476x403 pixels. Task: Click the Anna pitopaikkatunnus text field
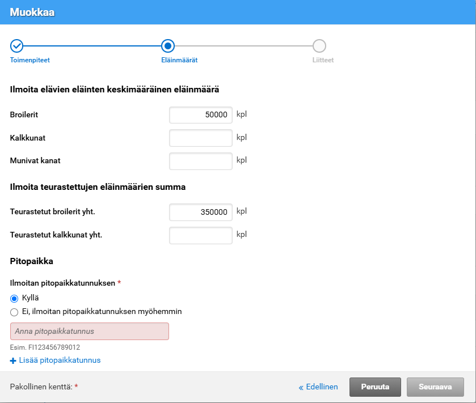coord(90,332)
